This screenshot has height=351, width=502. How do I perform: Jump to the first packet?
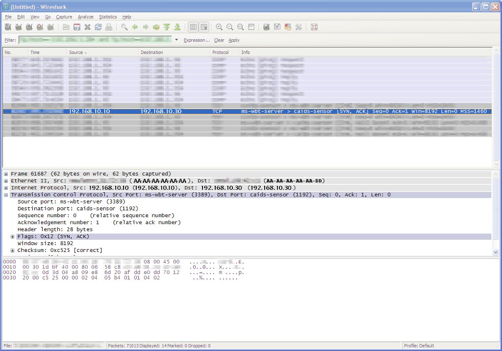click(x=167, y=27)
